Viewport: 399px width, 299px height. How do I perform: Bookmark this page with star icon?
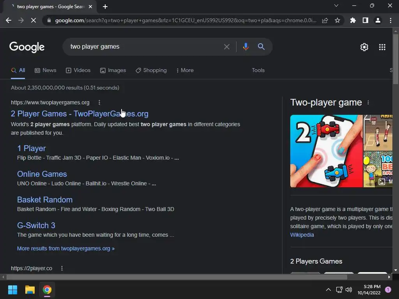[337, 20]
